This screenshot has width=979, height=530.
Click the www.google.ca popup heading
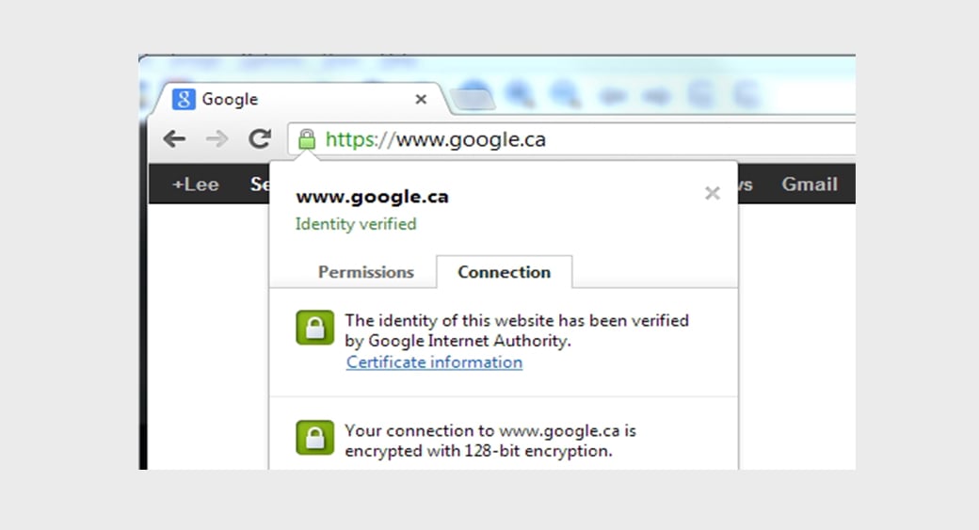tap(372, 197)
